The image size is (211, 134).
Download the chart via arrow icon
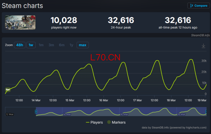(x=203, y=46)
